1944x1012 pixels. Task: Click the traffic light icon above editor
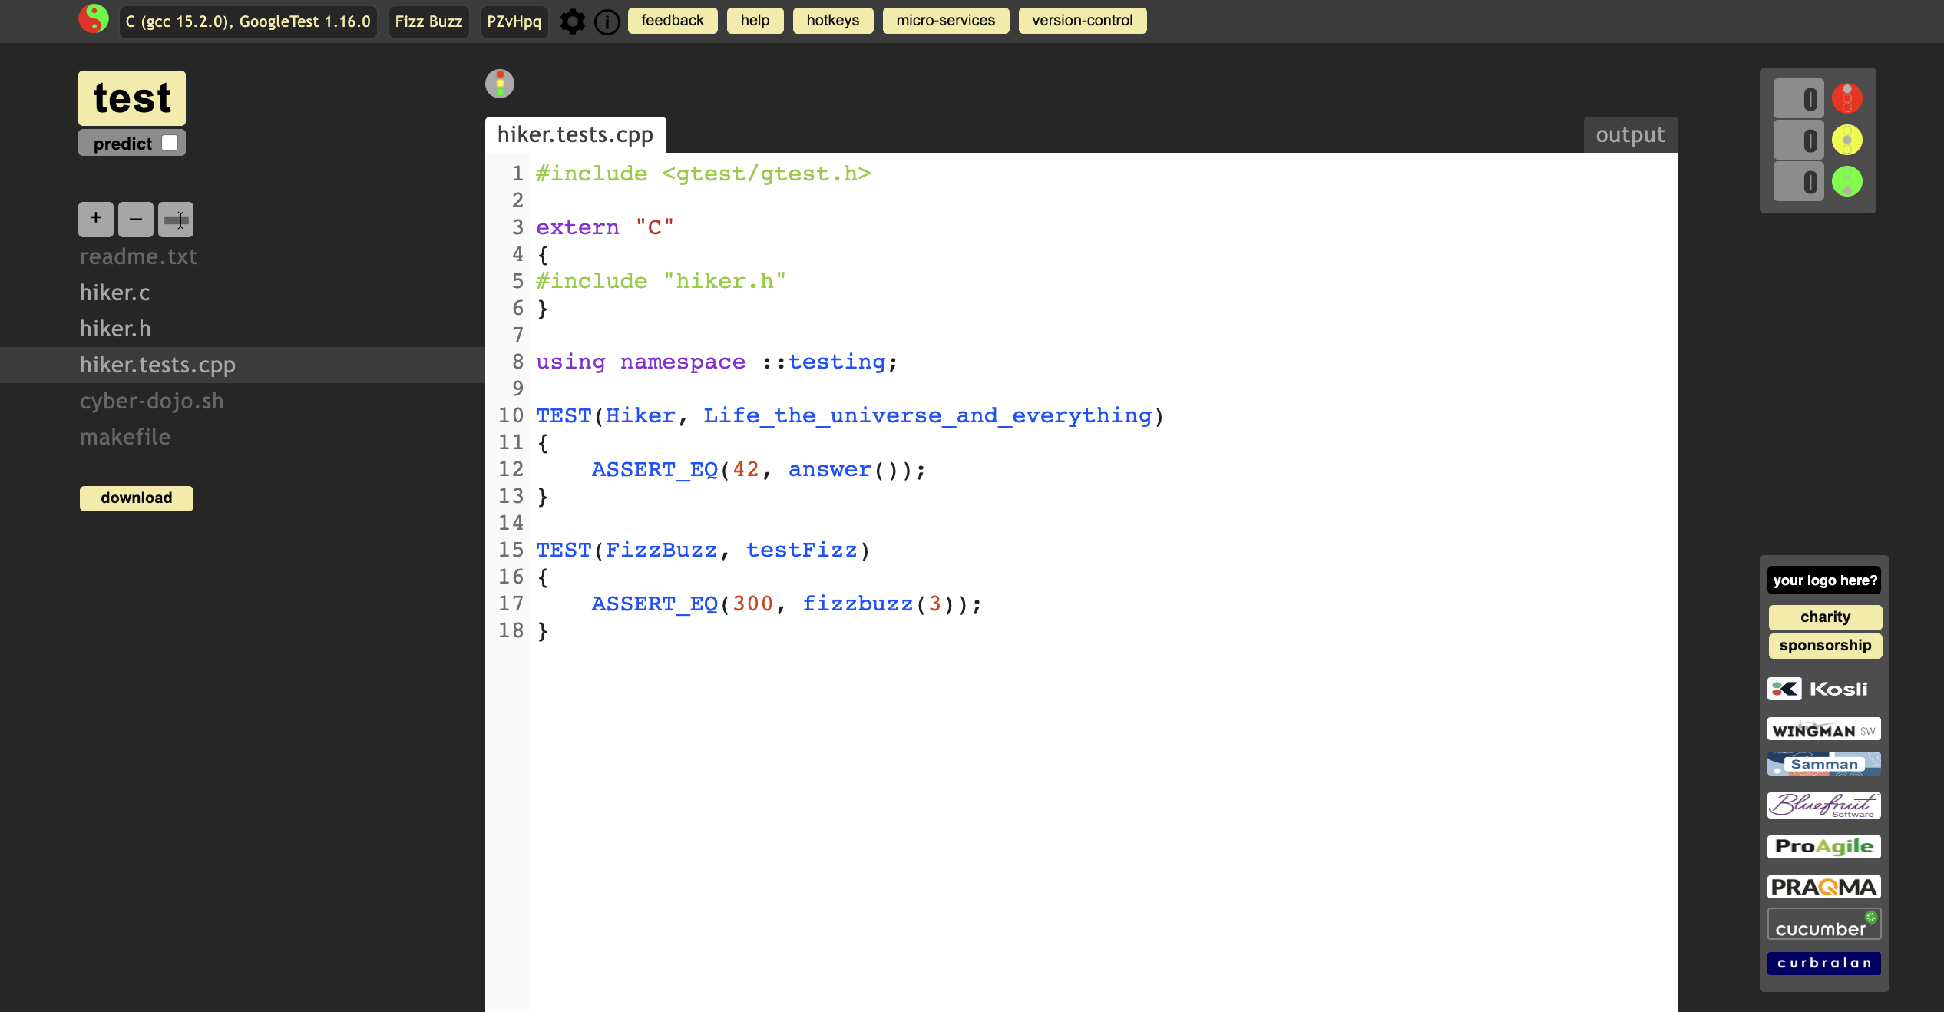[500, 84]
